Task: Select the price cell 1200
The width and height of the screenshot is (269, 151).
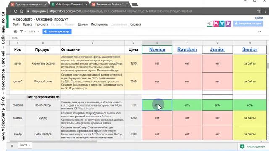Action: (133, 63)
